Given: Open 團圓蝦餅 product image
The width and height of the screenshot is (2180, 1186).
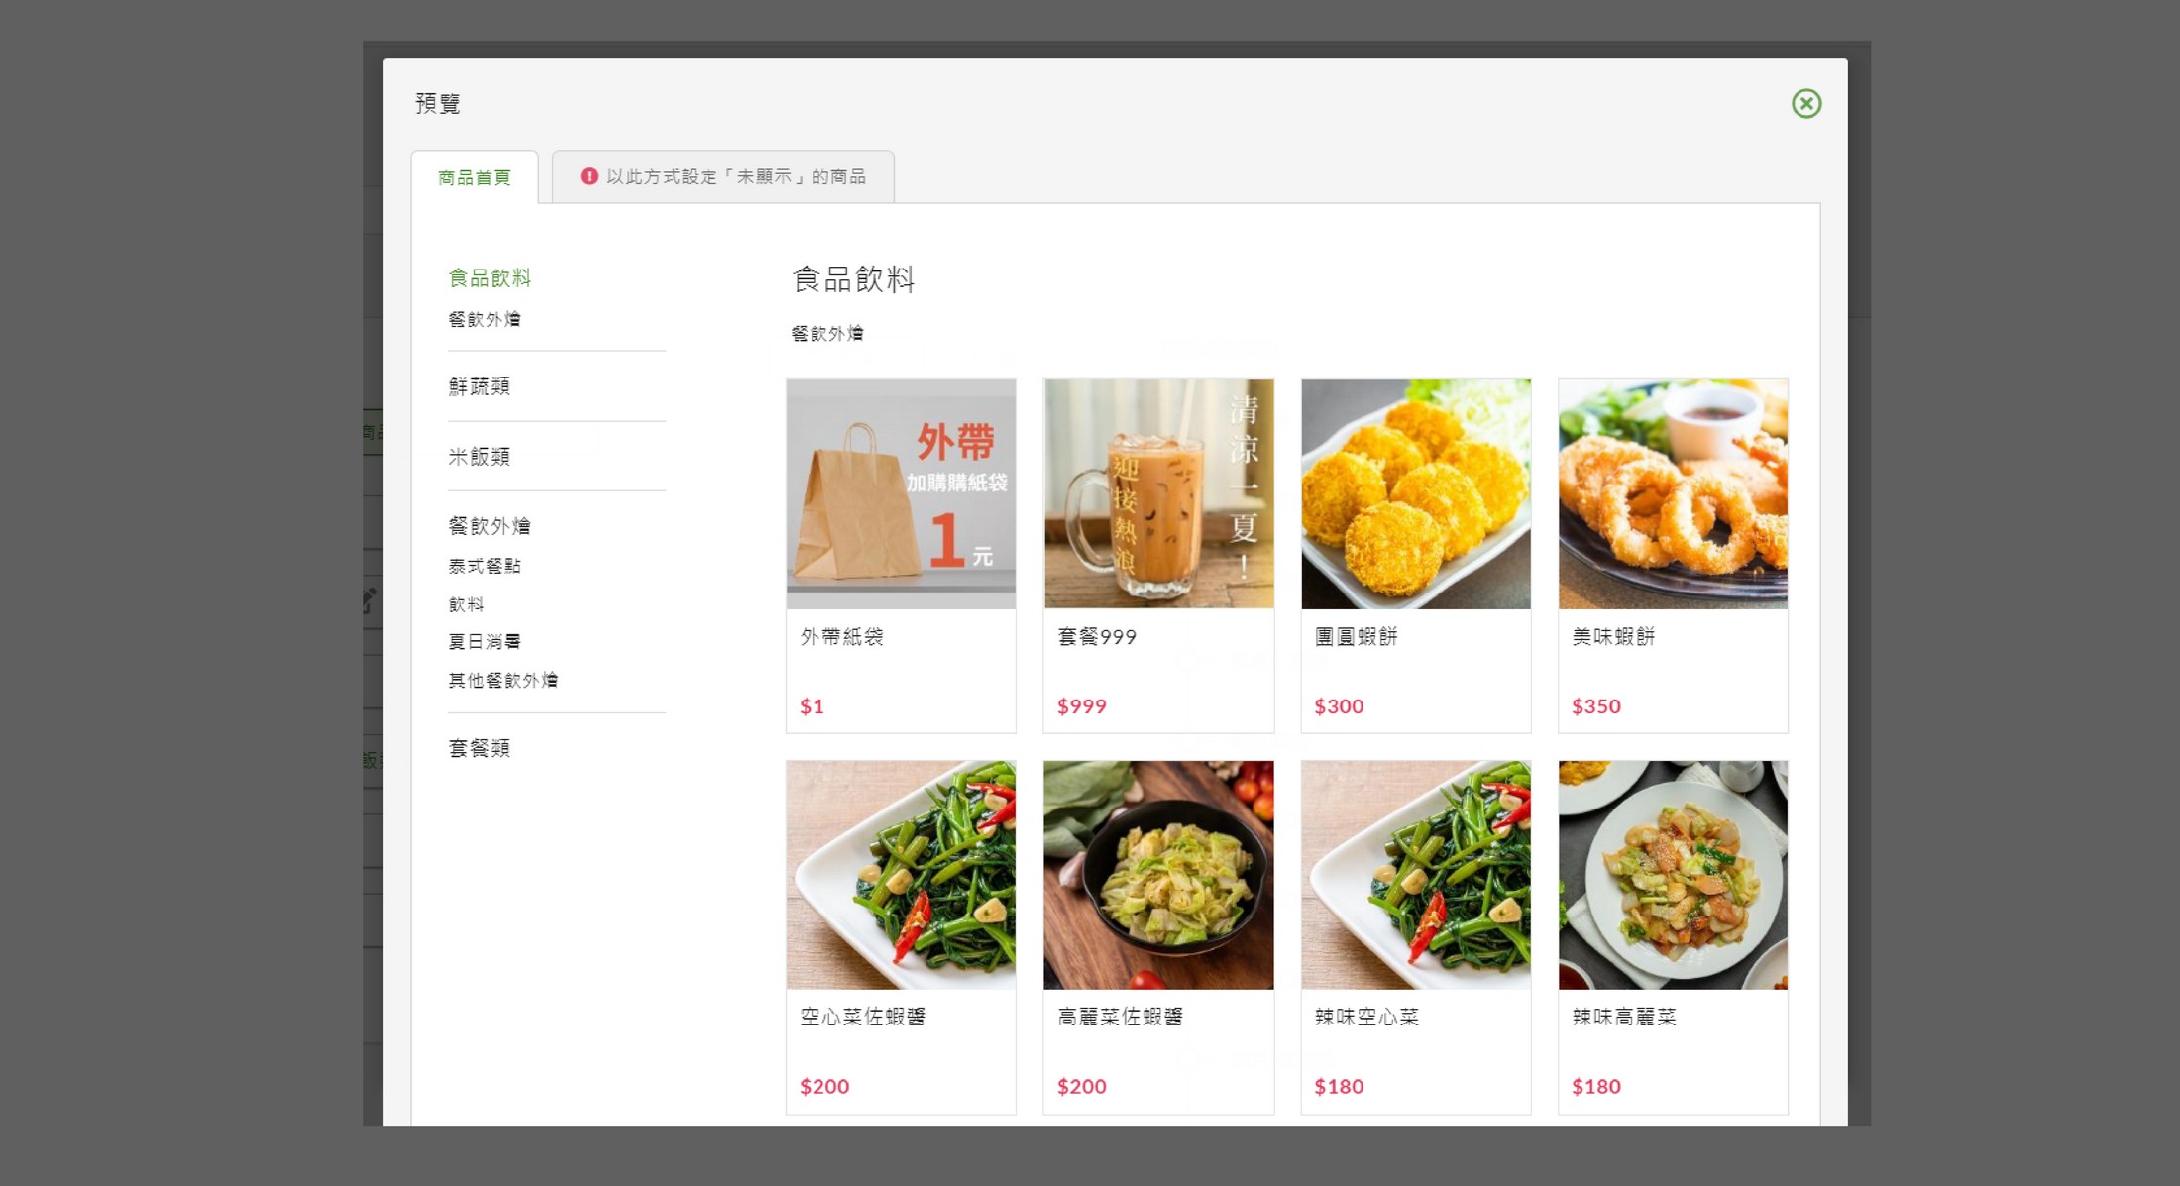Looking at the screenshot, I should point(1416,493).
